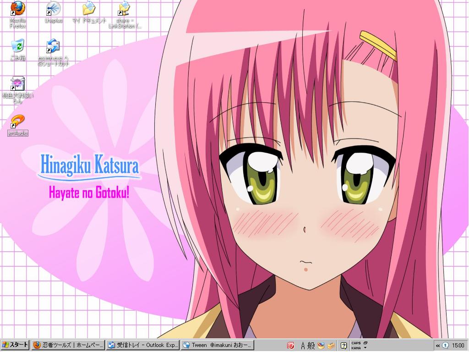
Task: Toggle the CAPS lock indicator
Action: (356, 343)
